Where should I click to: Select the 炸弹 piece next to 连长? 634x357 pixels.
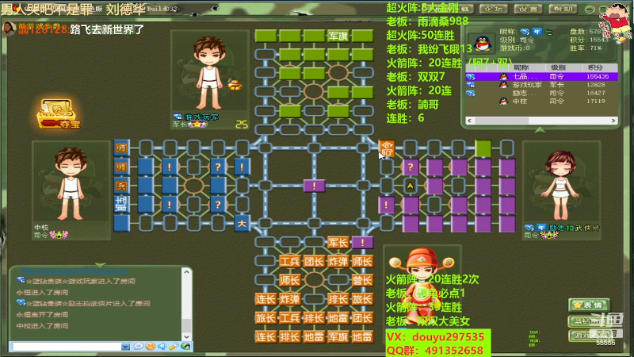pyautogui.click(x=290, y=299)
